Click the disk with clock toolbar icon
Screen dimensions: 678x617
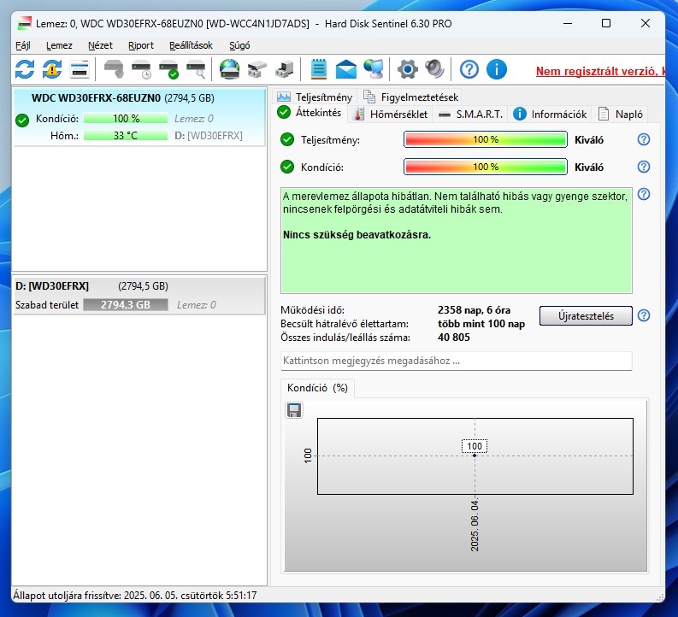[x=141, y=69]
